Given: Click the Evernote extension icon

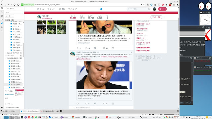Looking at the screenshot, I should coord(166,5).
